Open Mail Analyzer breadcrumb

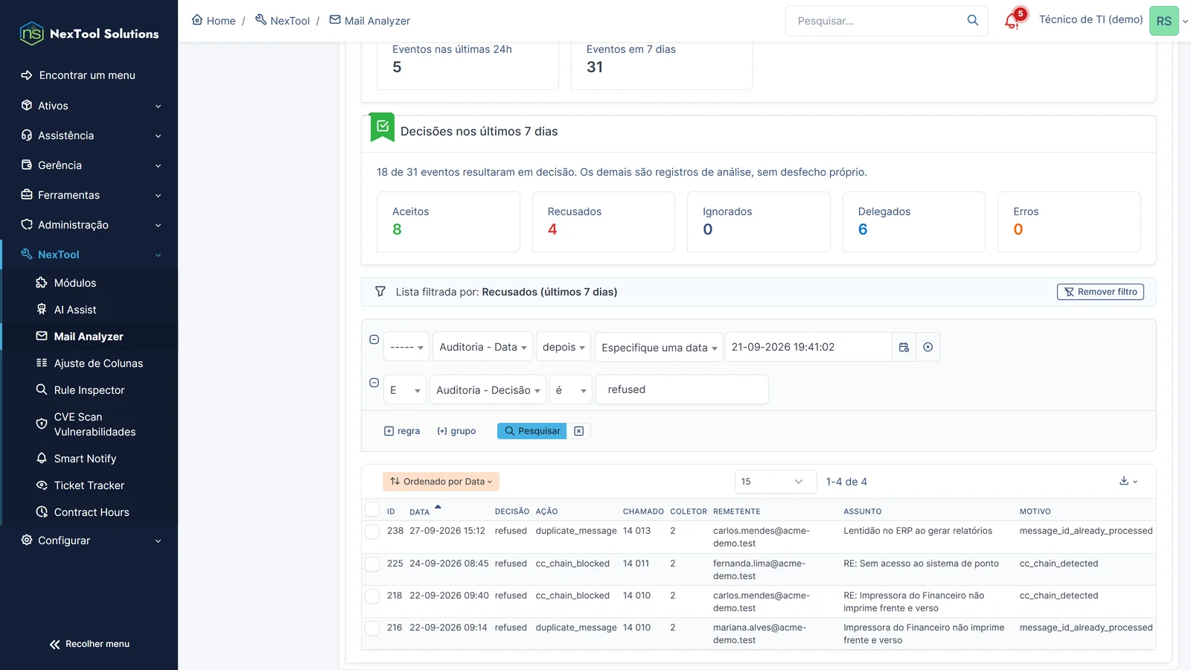(370, 21)
